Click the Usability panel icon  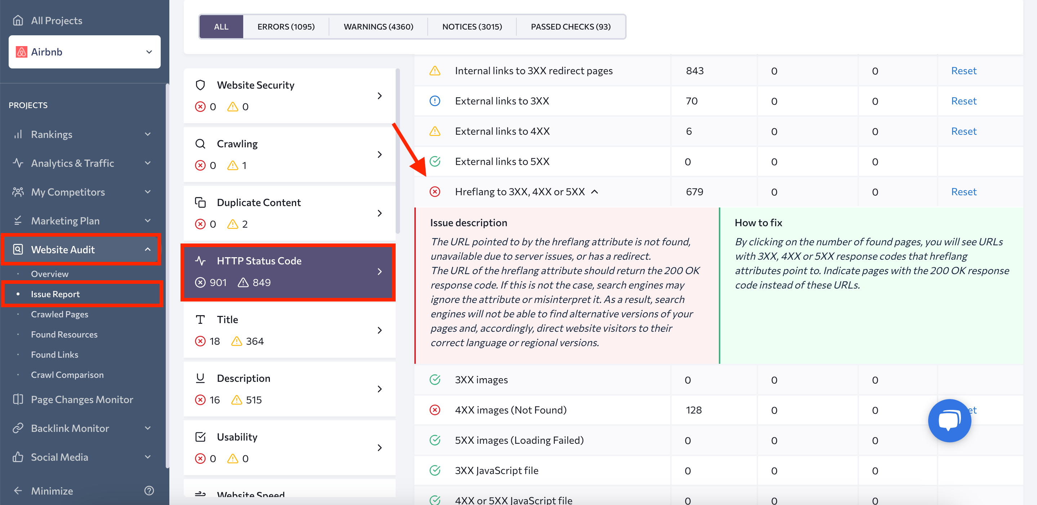[200, 436]
